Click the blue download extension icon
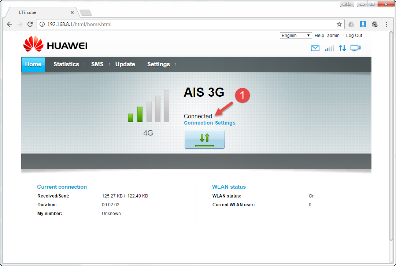Viewport: 396px width, 266px height. pos(363,24)
